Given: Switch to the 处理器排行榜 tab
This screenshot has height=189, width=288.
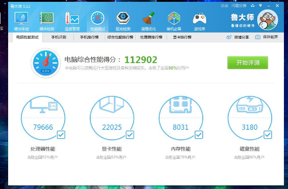Looking at the screenshot, I should (x=151, y=37).
